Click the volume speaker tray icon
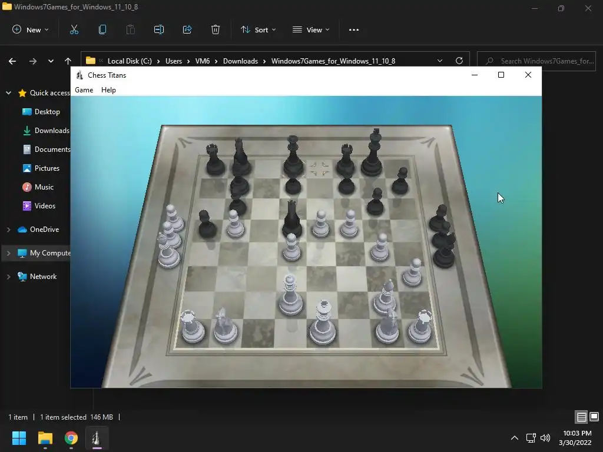Image resolution: width=603 pixels, height=452 pixels. pos(545,438)
